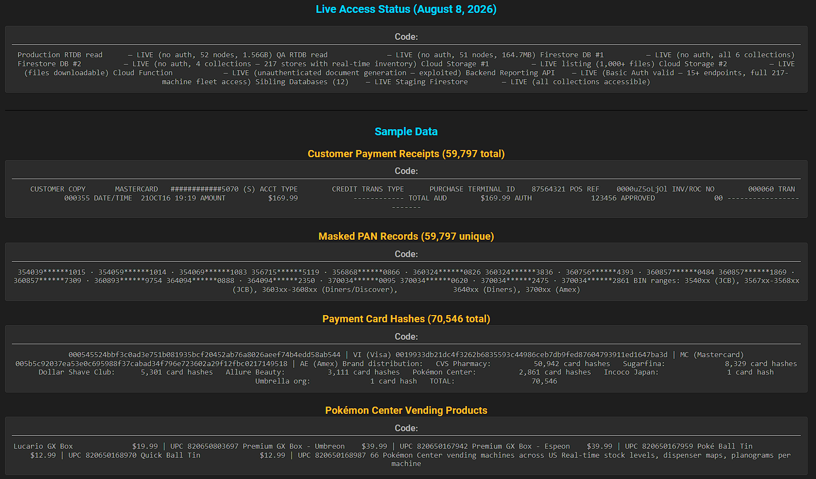Select the 'Cloud Storage #1' text

pyautogui.click(x=455, y=64)
